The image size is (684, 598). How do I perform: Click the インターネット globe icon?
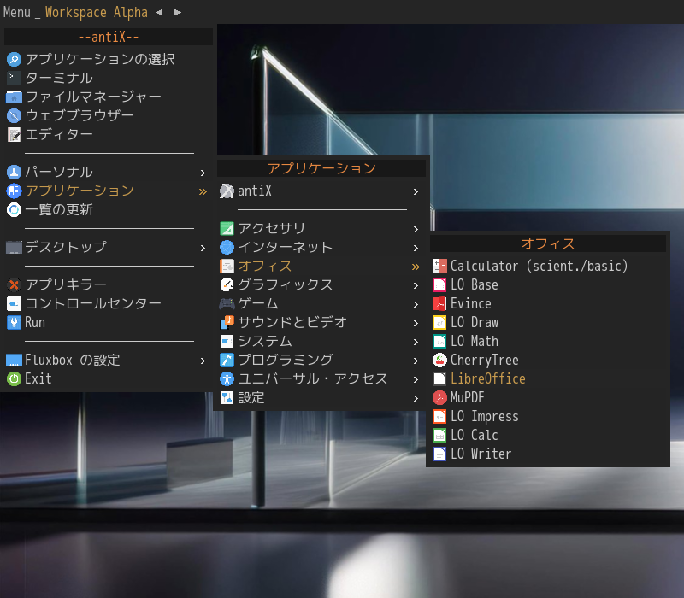[x=227, y=247]
